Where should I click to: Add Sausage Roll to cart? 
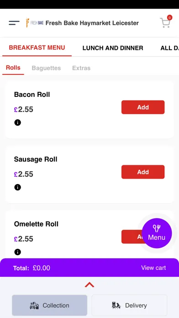point(143,172)
